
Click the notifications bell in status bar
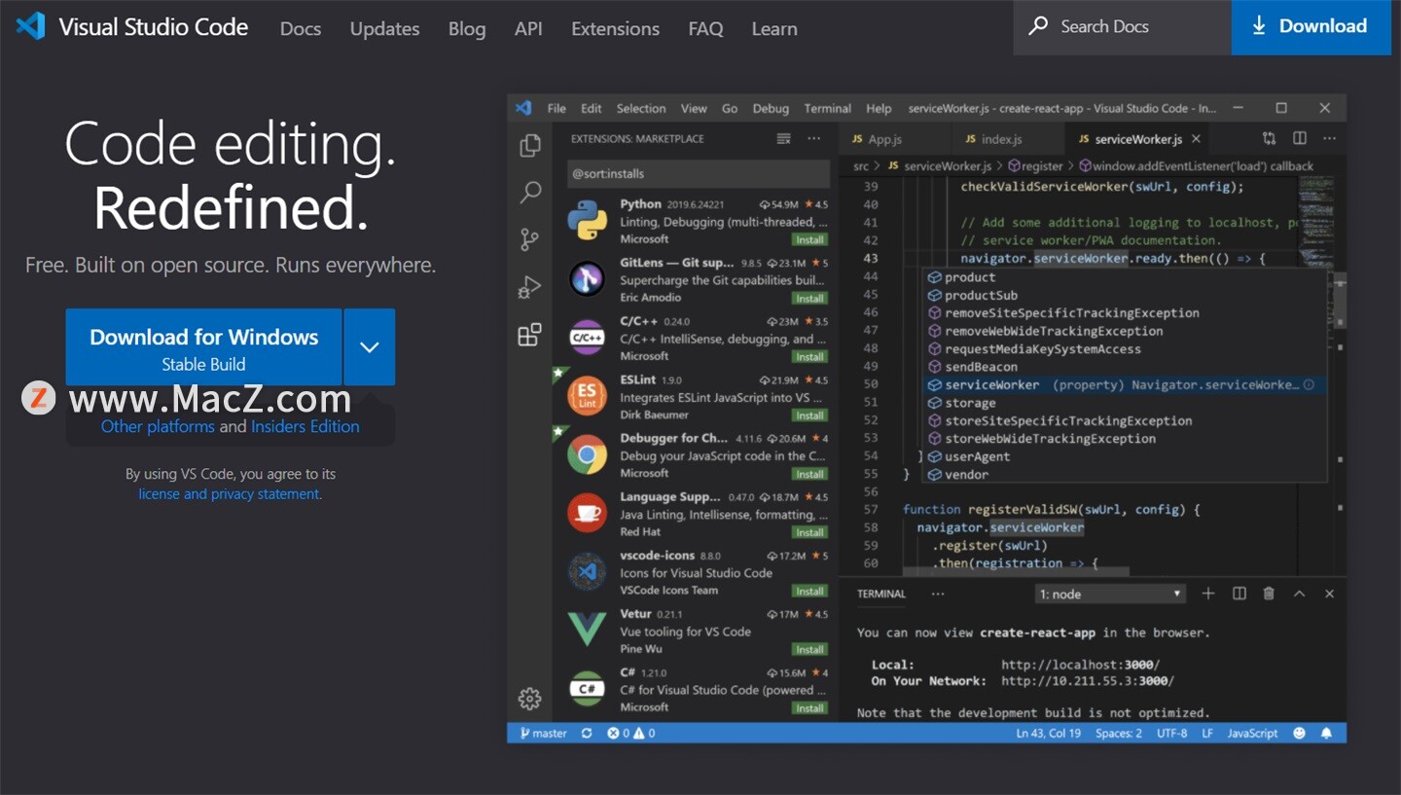pos(1326,733)
